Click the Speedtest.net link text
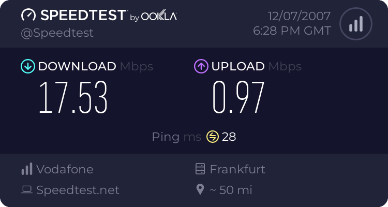This screenshot has height=207, width=388. [x=78, y=190]
